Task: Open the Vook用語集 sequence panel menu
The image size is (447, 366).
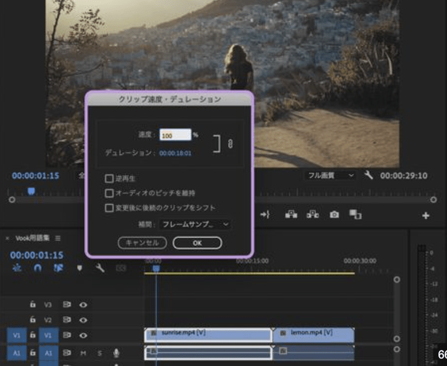Action: point(58,238)
